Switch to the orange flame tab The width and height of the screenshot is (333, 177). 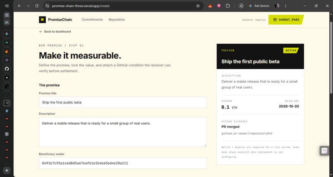click(7, 51)
